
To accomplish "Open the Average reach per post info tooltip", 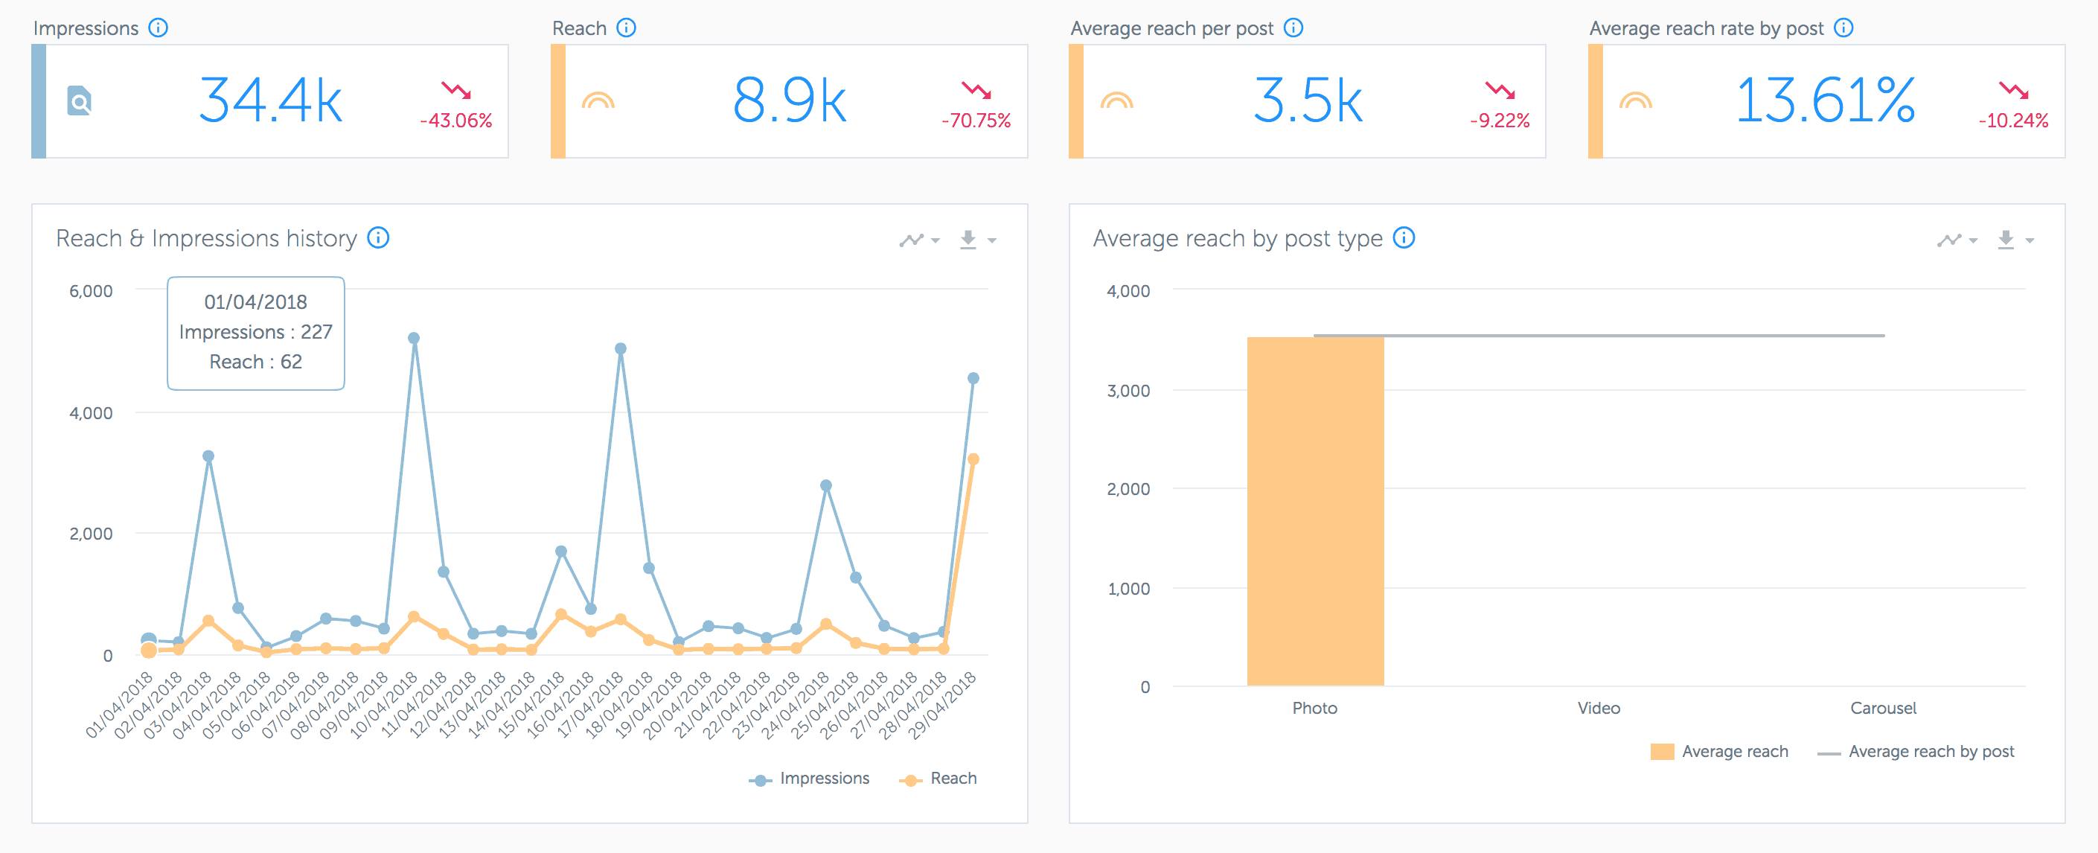I will click(x=1293, y=27).
